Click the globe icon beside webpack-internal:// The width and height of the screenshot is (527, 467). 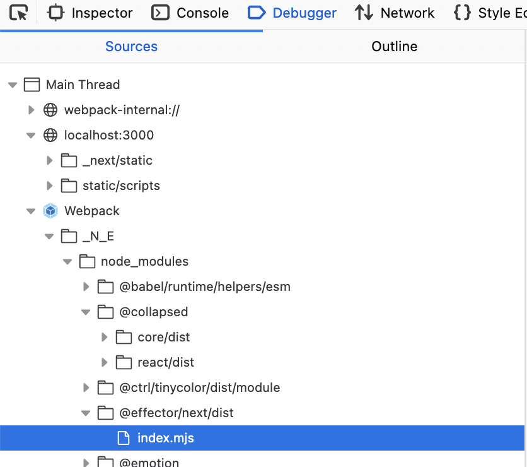coord(50,110)
